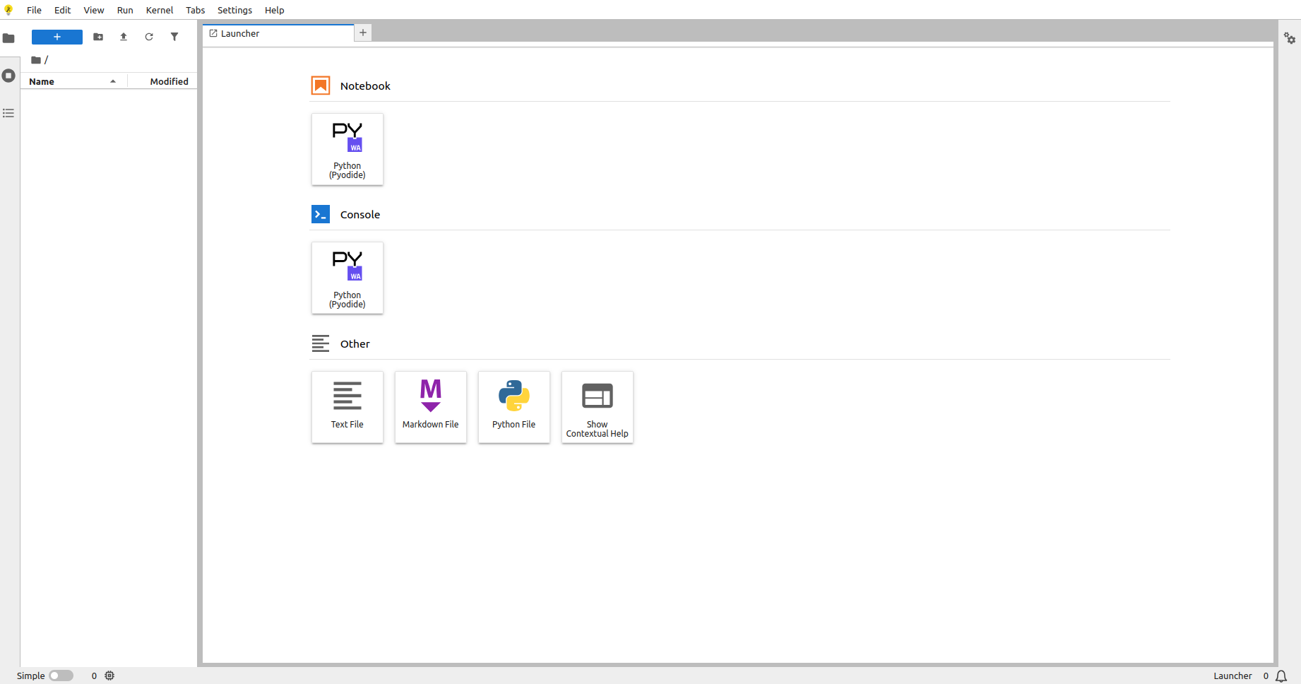1301x684 pixels.
Task: Open the file filter icon
Action: point(174,37)
